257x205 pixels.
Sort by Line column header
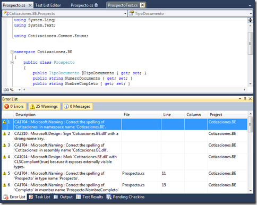173,115
